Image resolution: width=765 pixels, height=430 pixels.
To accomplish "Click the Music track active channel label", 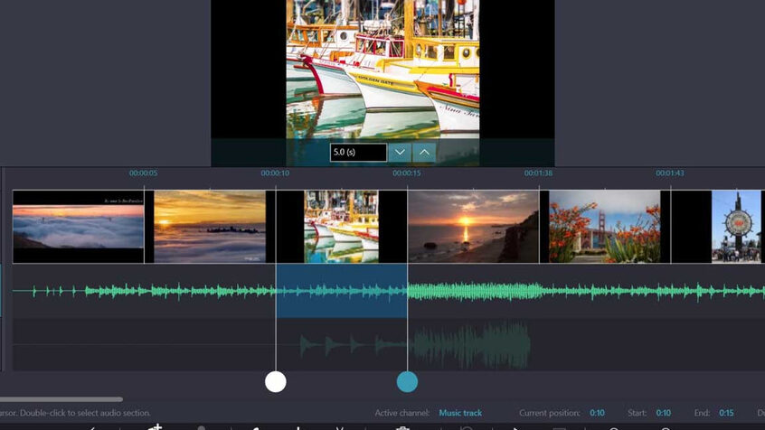I will coord(460,413).
